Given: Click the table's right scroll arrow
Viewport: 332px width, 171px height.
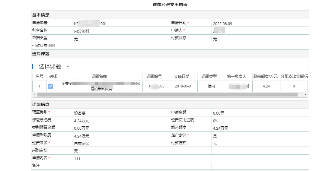Looking at the screenshot, I should pyautogui.click(x=305, y=95).
